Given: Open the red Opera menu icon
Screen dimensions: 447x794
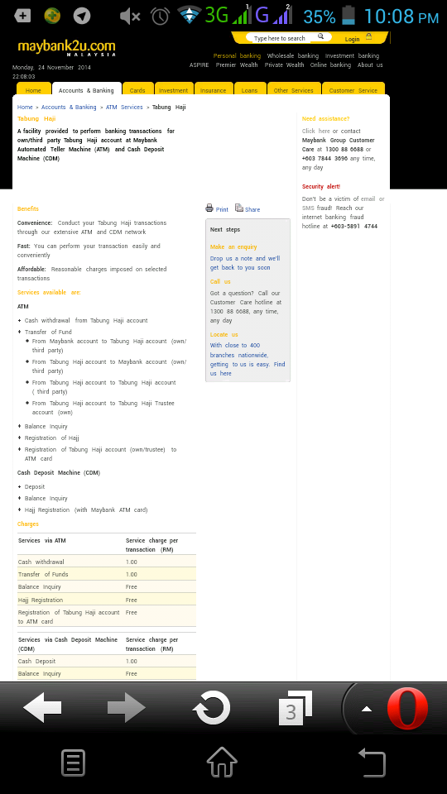Looking at the screenshot, I should pos(407,708).
